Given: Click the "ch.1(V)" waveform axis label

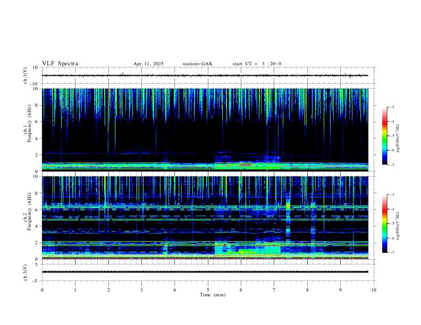Looking at the screenshot, I should coord(26,75).
